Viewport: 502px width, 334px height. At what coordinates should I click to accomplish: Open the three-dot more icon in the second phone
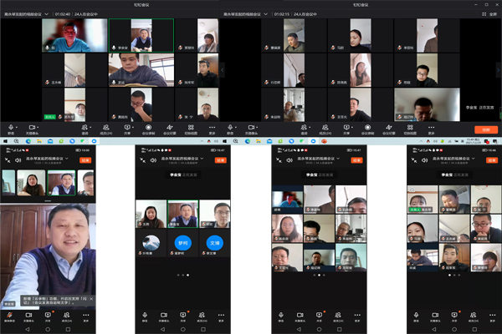coord(223,316)
